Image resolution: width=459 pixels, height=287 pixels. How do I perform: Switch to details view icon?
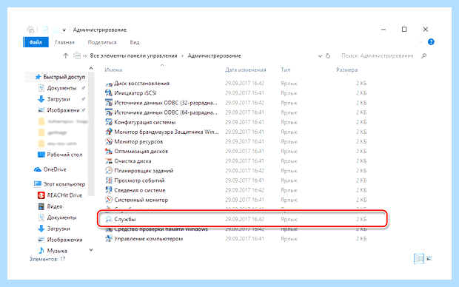tap(419, 259)
